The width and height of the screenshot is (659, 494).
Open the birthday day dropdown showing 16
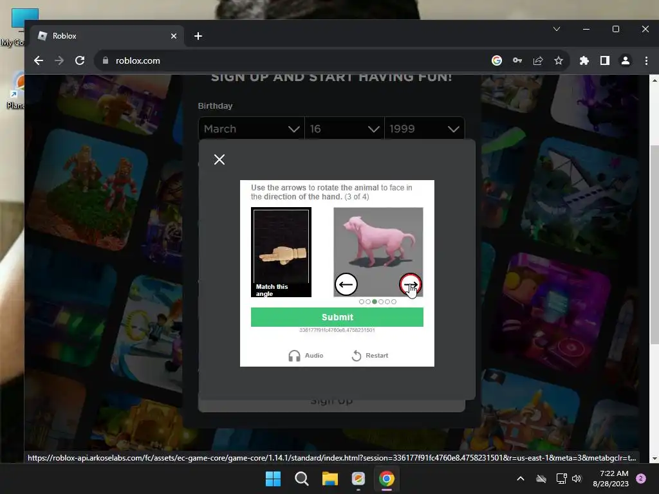(x=344, y=129)
